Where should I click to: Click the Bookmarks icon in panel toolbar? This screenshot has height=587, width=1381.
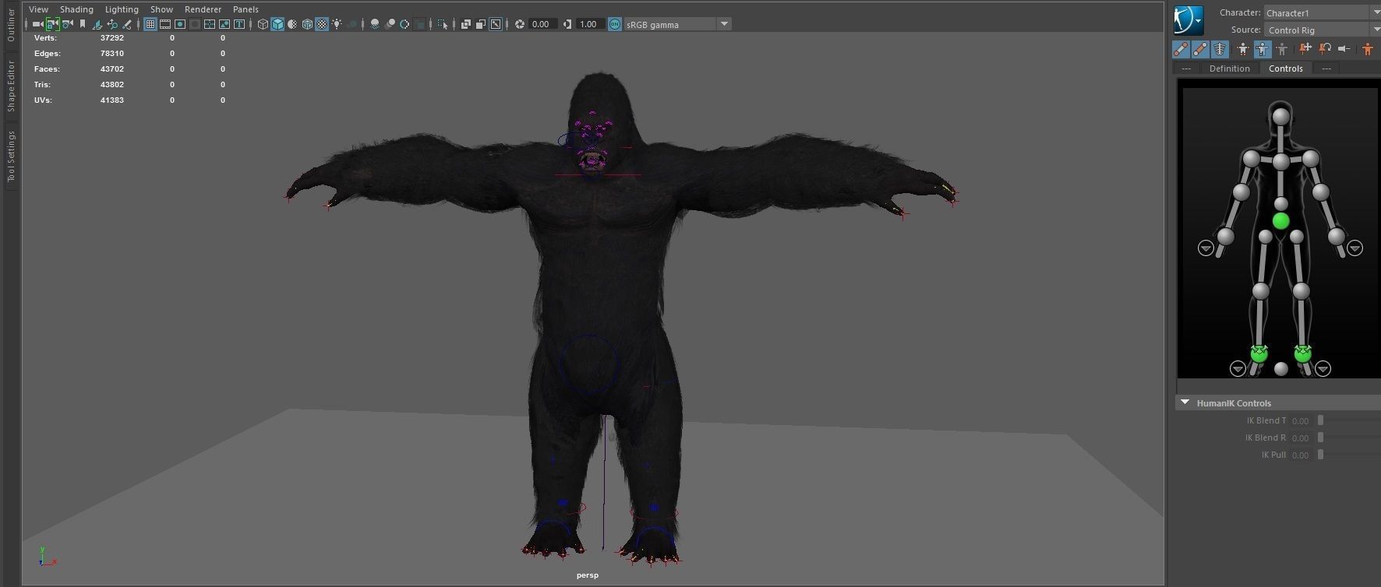coord(83,24)
